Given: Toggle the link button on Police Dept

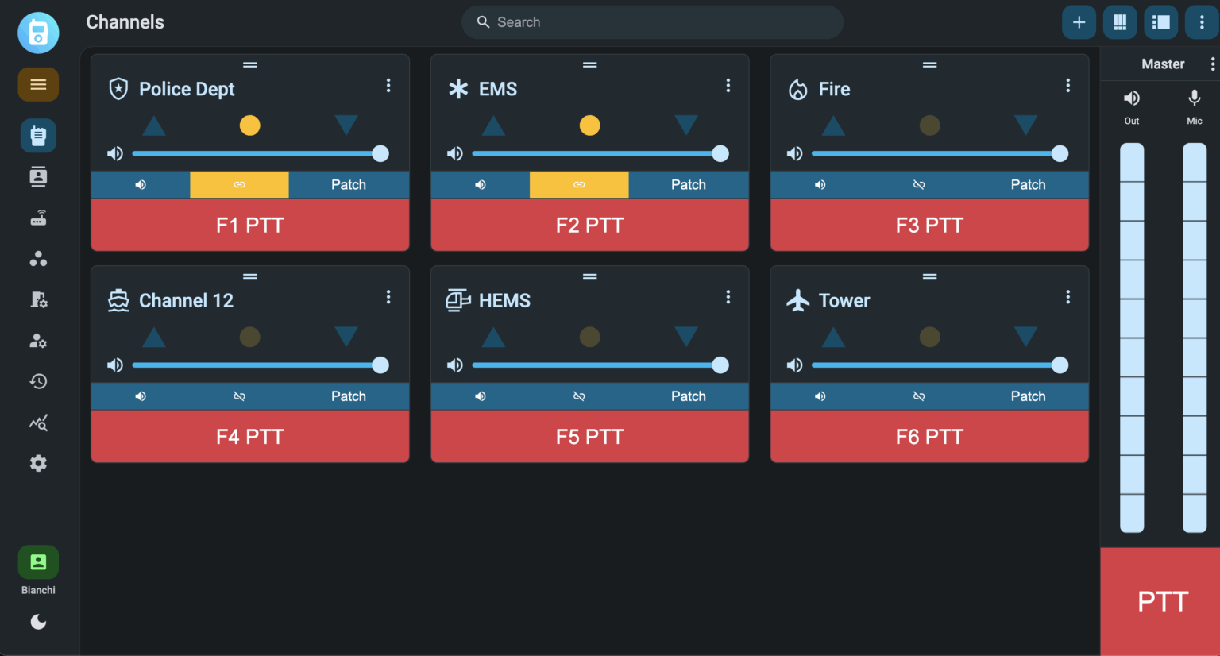Looking at the screenshot, I should click(239, 185).
